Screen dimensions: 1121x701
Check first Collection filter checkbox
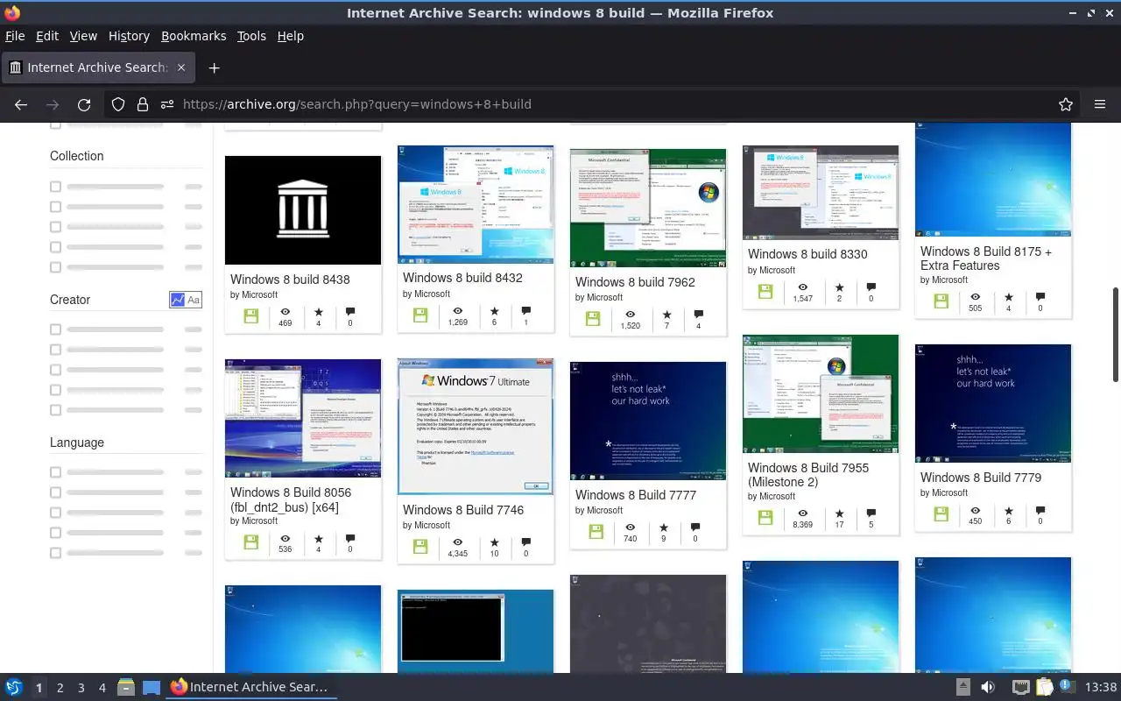55,187
